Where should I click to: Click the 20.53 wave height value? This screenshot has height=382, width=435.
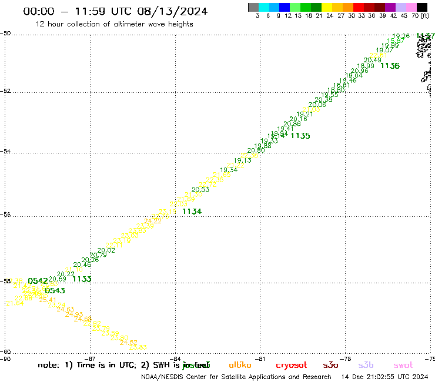point(200,189)
